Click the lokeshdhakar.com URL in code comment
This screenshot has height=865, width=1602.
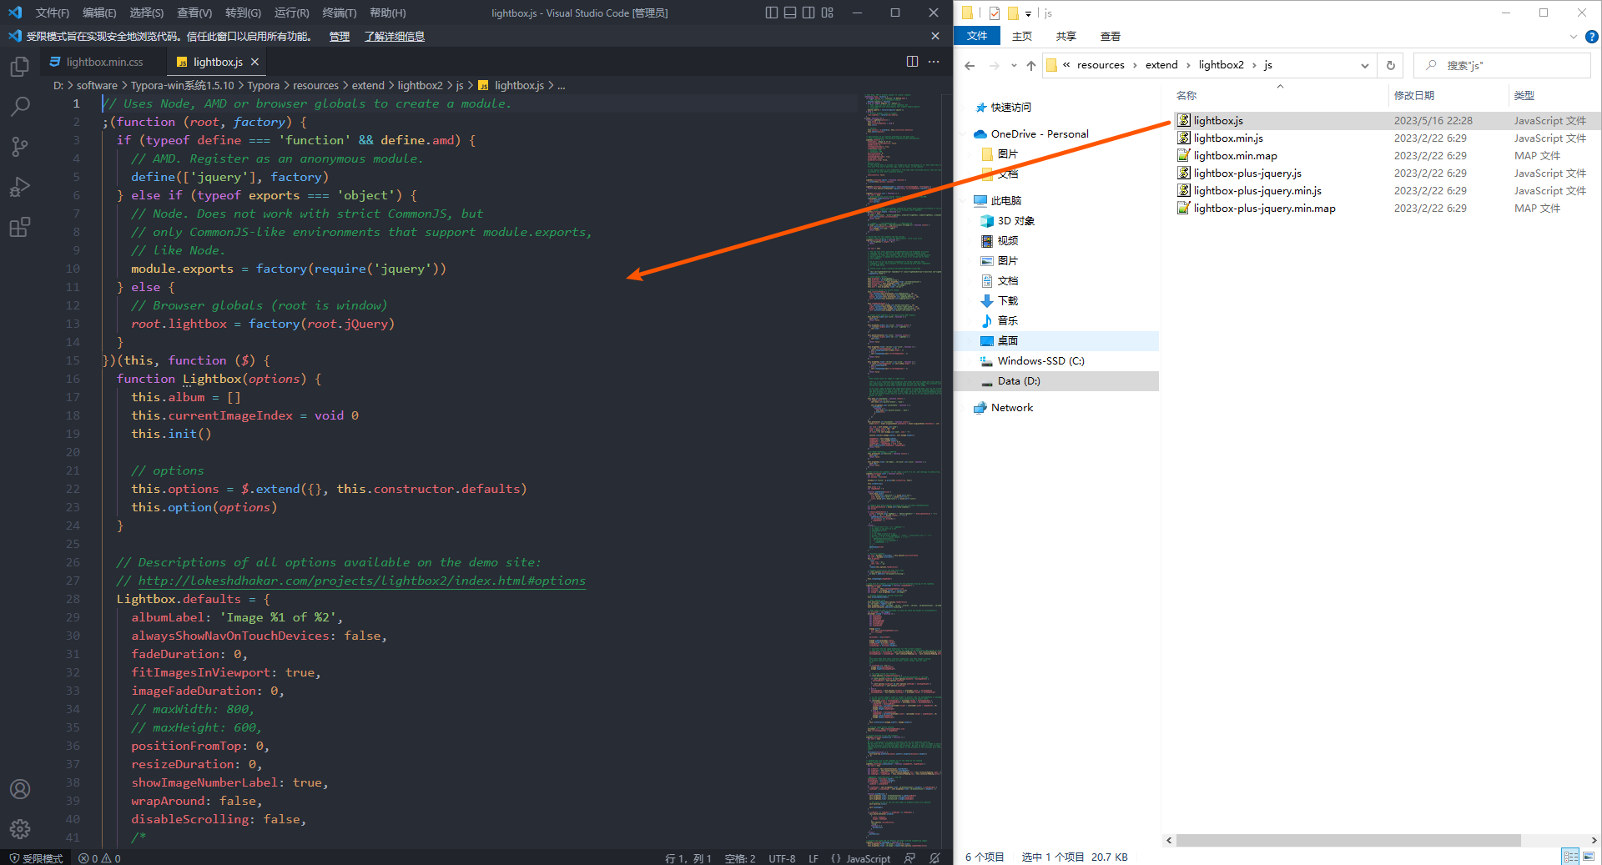coord(361,581)
